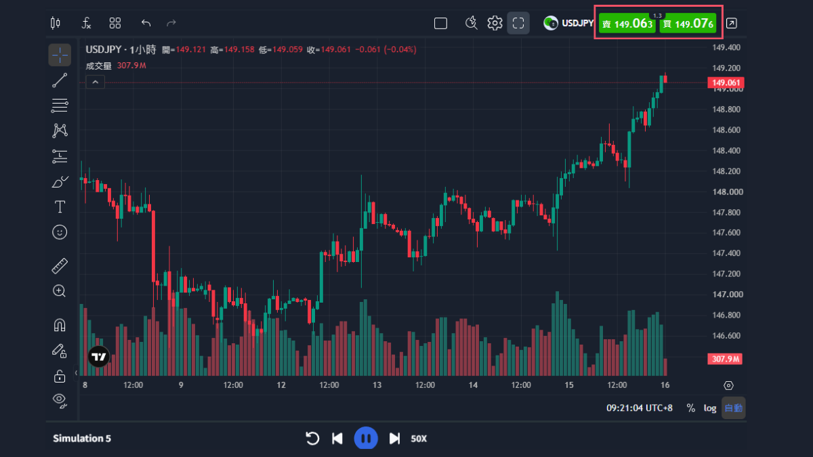
Task: Toggle log scale mode
Action: pos(709,408)
